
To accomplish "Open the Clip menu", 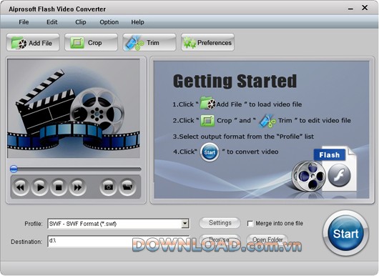I will pyautogui.click(x=81, y=22).
